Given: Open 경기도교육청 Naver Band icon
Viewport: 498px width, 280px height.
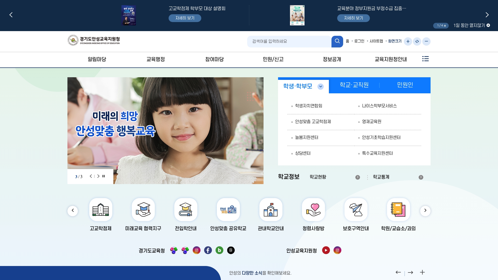Looking at the screenshot, I should (219, 250).
